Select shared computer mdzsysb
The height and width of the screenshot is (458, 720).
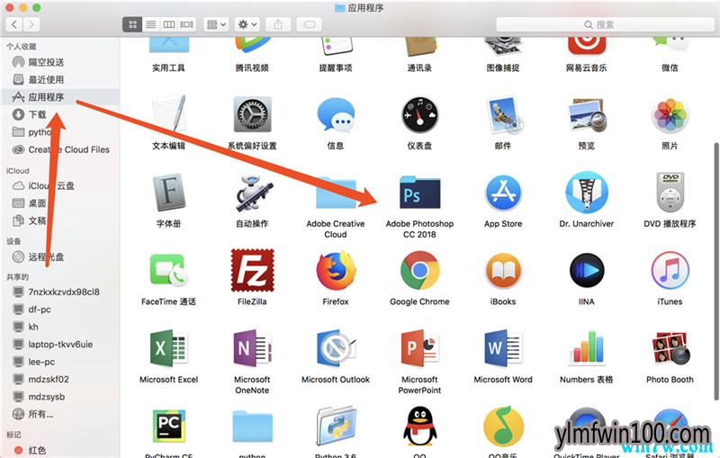[x=60, y=397]
